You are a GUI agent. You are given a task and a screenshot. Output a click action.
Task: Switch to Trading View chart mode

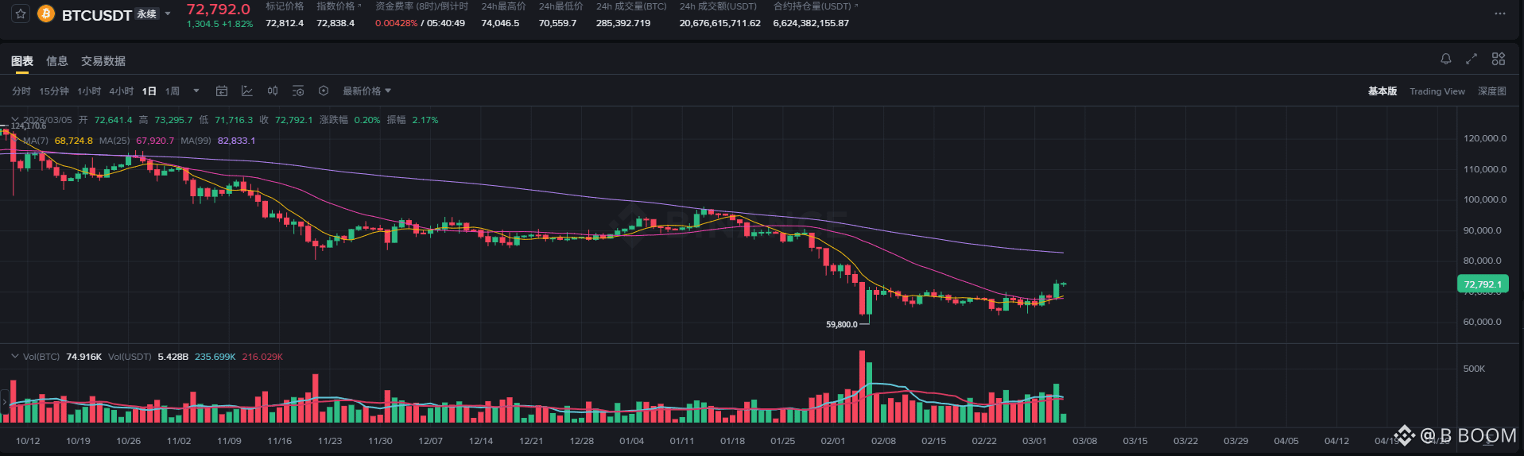[x=1437, y=91]
